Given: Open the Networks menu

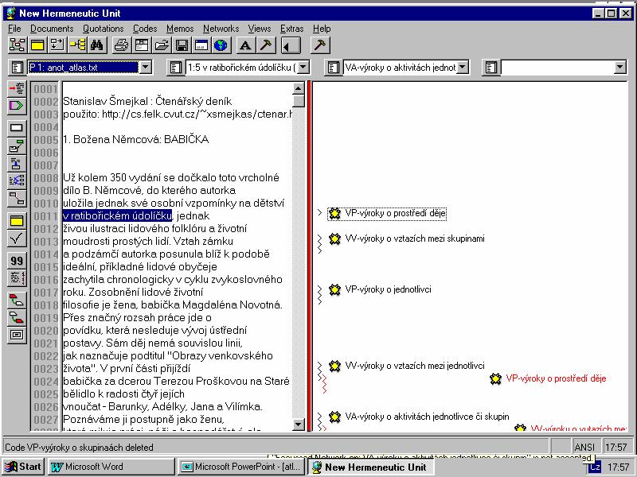Looking at the screenshot, I should 221,29.
